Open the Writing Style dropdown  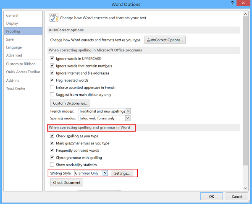[x=105, y=173]
